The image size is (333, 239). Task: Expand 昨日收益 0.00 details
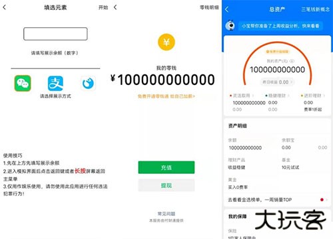[278, 82]
